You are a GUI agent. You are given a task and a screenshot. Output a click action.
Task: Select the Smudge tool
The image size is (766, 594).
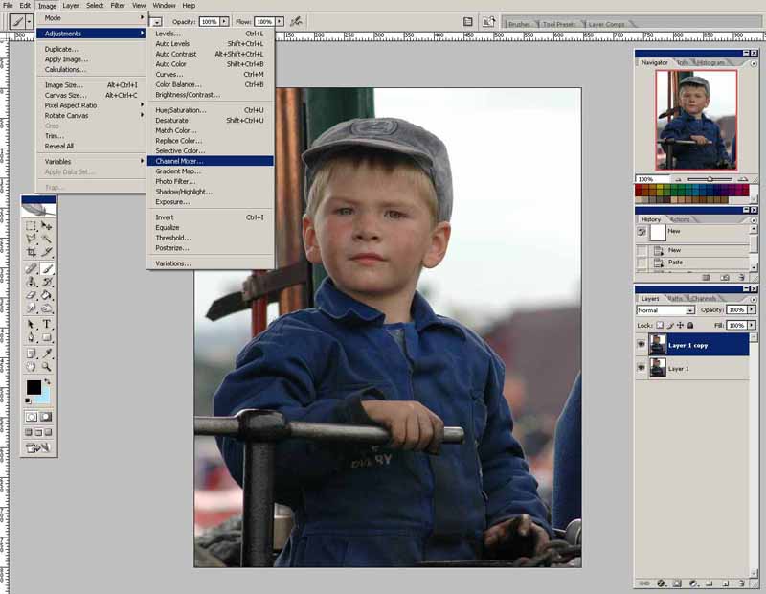(32, 308)
